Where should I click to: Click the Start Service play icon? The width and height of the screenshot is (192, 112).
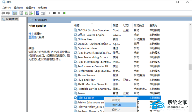(x=49, y=13)
